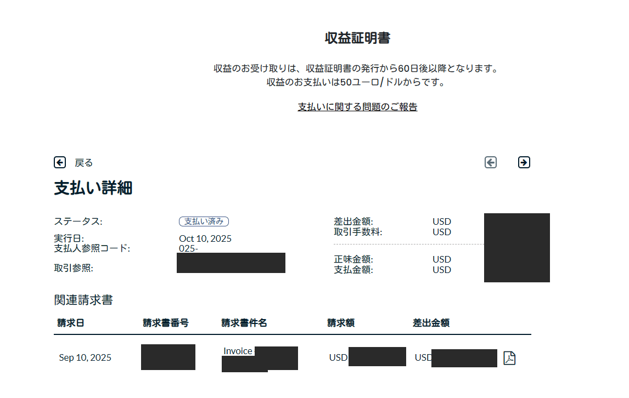Select the PDF document icon in the invoice row
This screenshot has width=629, height=398.
click(x=509, y=358)
